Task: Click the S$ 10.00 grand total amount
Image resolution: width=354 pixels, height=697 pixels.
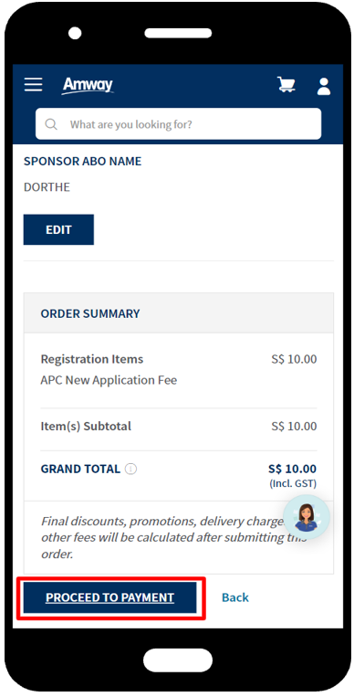Action: click(x=292, y=469)
